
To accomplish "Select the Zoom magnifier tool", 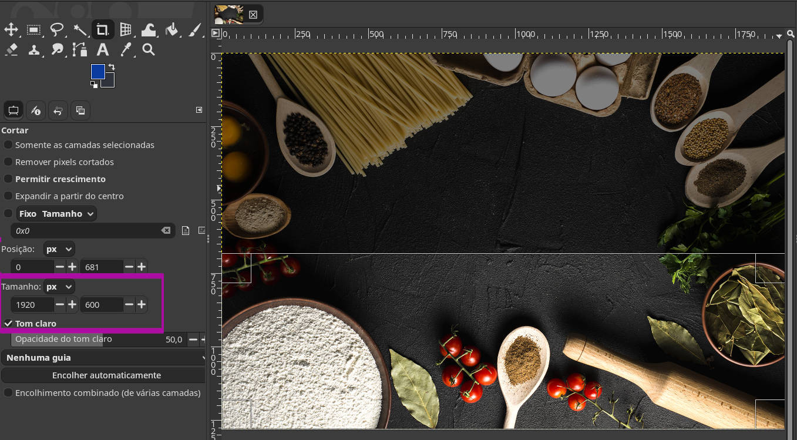I will (149, 50).
